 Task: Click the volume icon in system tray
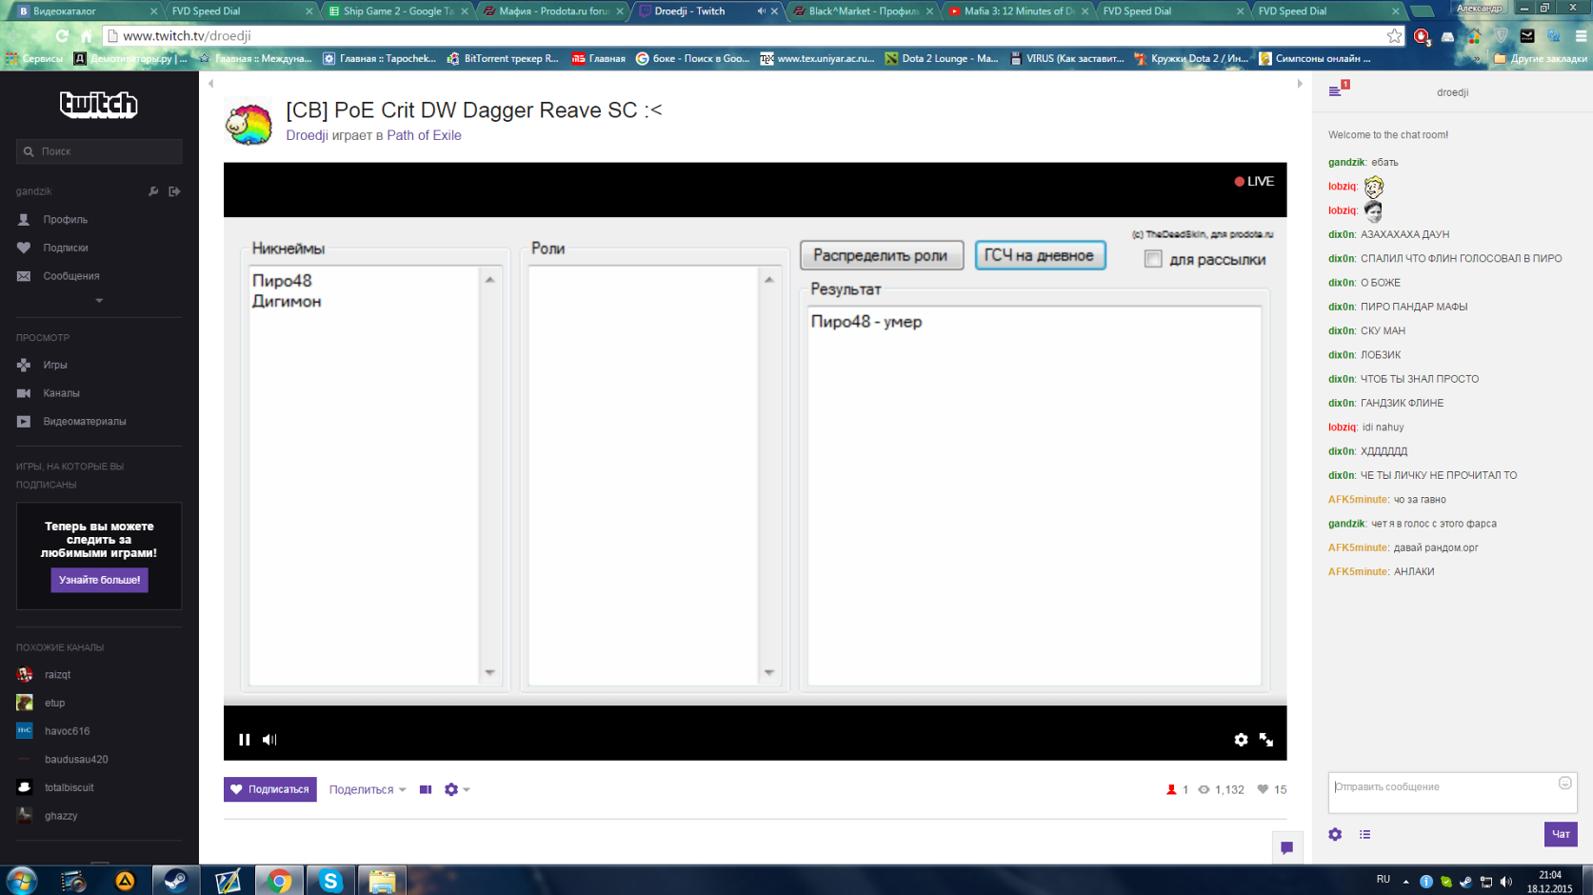pos(1505,882)
